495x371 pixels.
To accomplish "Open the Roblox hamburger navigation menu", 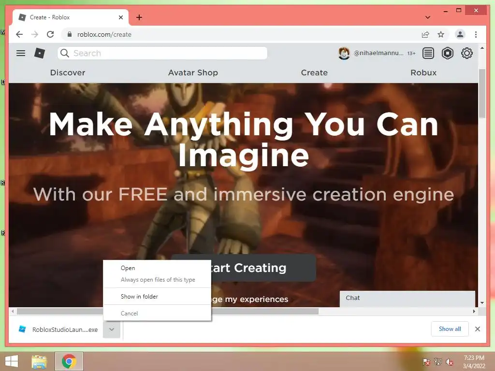I will (21, 53).
